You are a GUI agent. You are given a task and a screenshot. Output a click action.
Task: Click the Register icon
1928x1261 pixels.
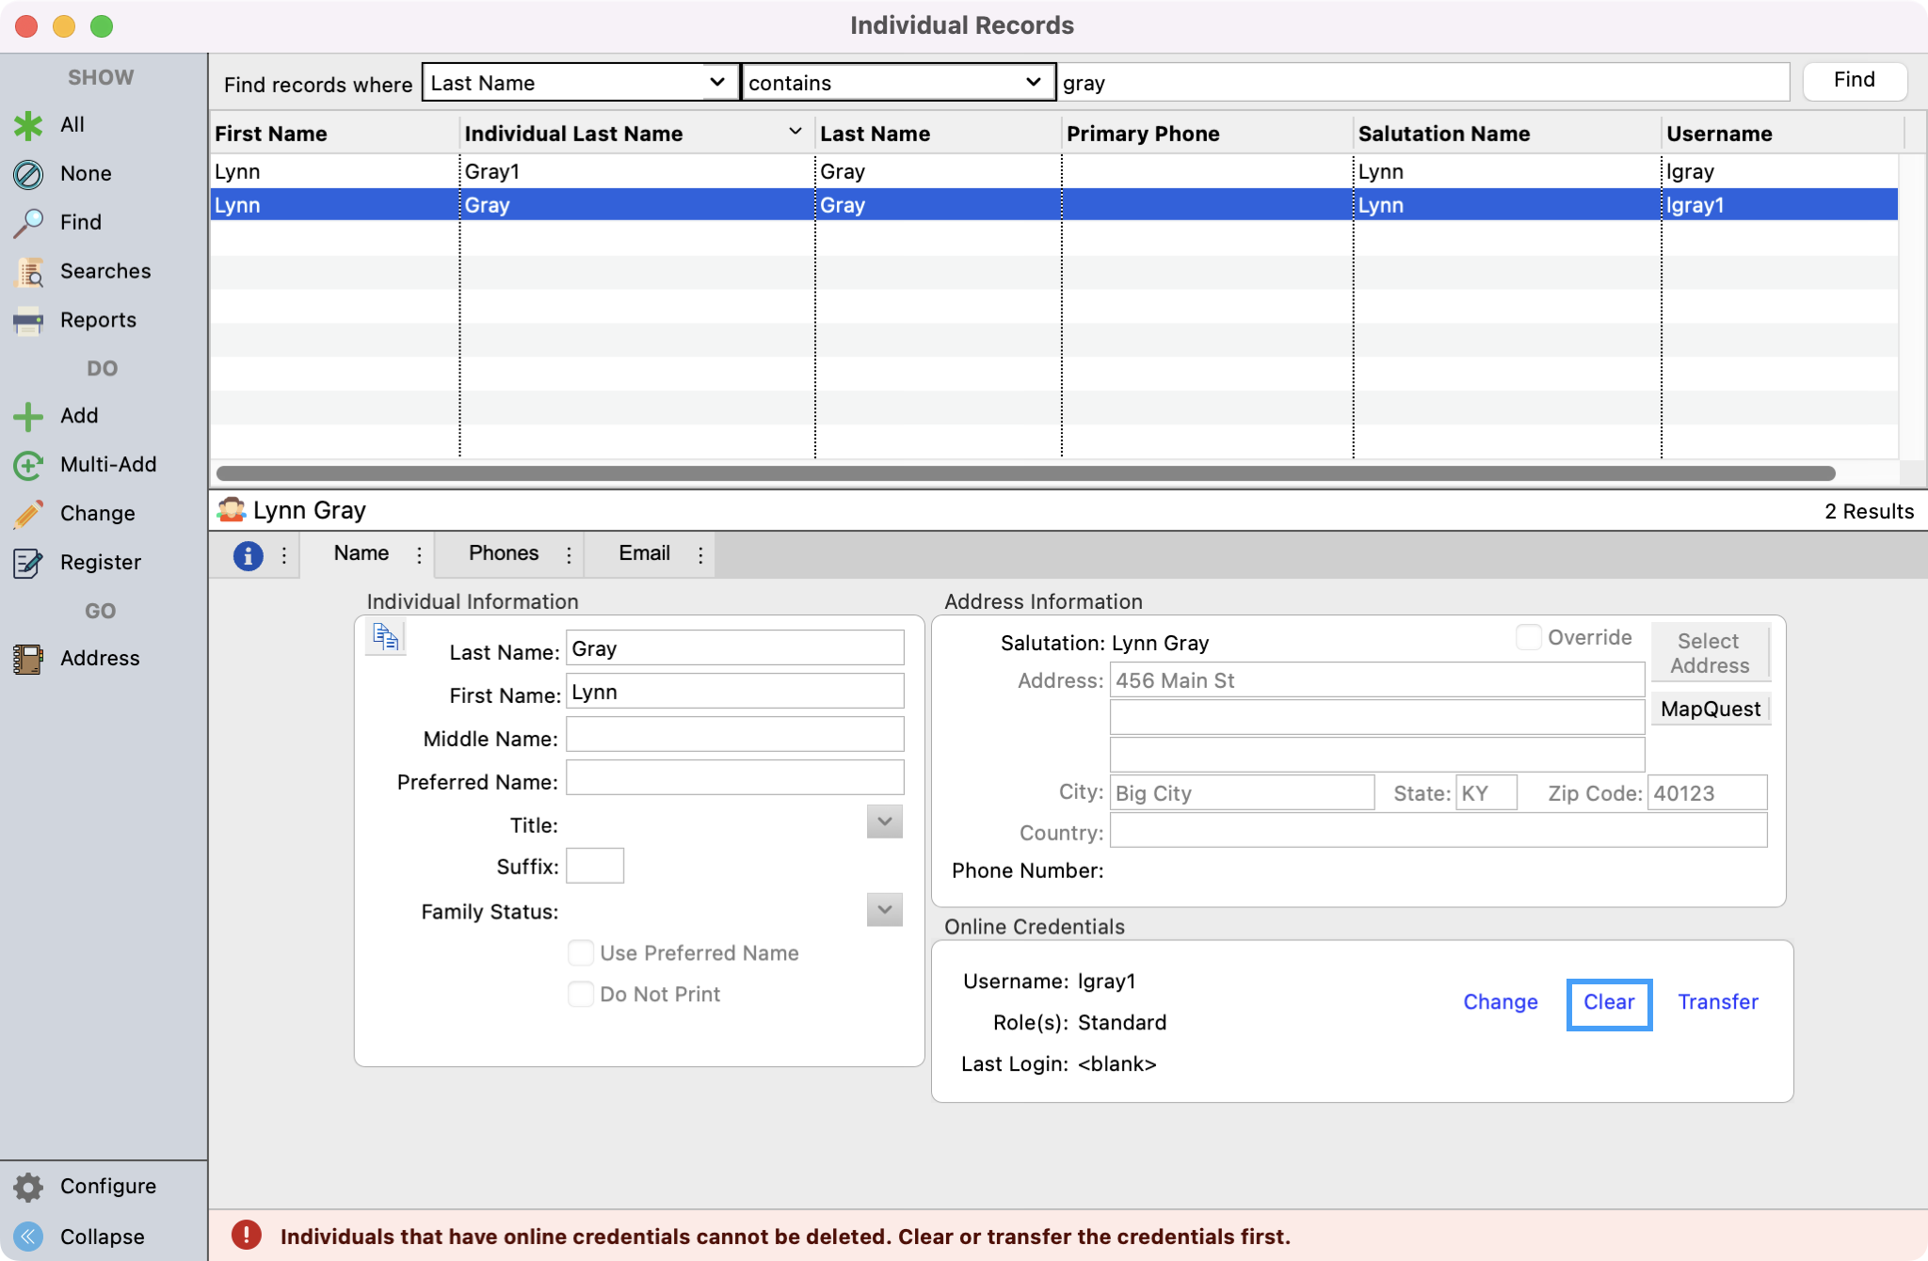coord(28,563)
